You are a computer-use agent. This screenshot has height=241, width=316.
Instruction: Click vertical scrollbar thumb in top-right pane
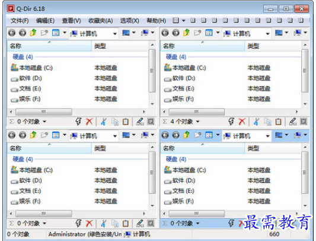(305, 71)
